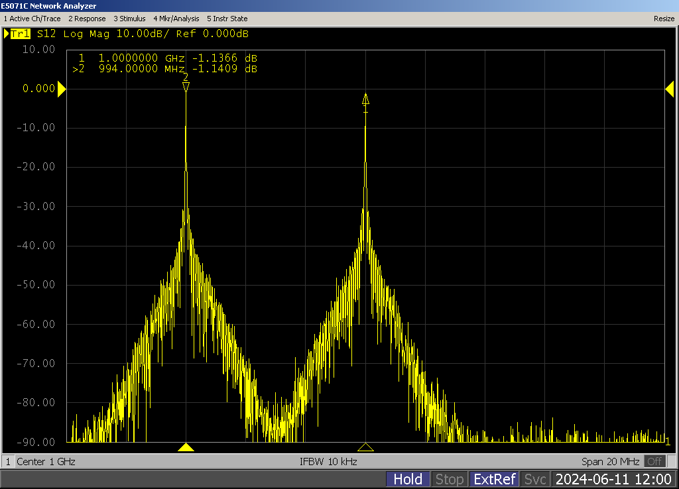
Task: Click the Stop status button
Action: (x=449, y=479)
